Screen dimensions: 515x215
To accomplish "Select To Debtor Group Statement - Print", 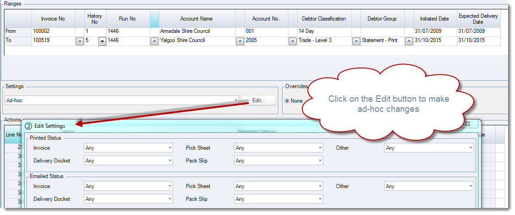I will click(x=382, y=41).
